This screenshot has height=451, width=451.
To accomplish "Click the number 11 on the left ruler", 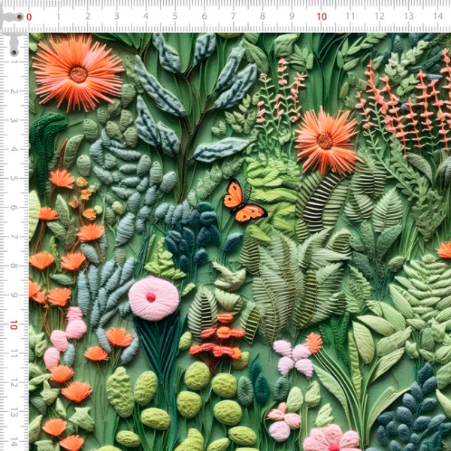I will (14, 353).
